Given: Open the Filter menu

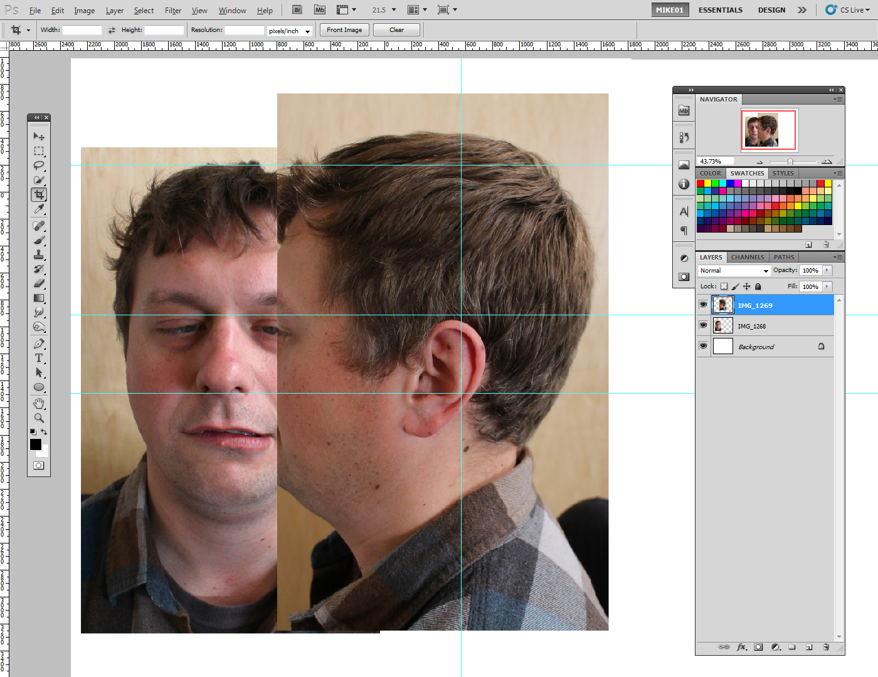Looking at the screenshot, I should point(173,11).
